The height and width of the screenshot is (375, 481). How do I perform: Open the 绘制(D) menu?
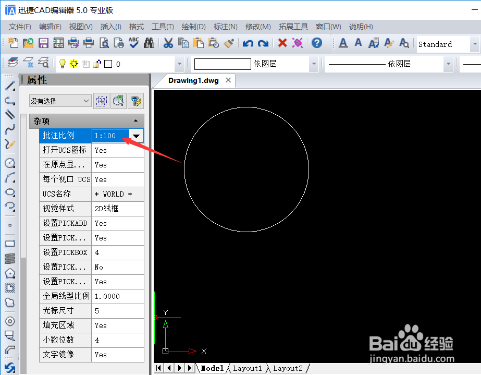click(193, 27)
